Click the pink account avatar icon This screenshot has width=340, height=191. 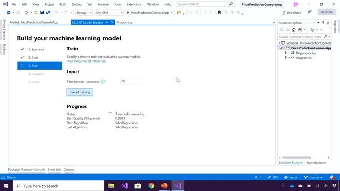295,4
